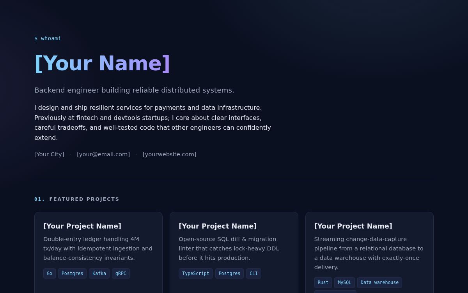Click the "Backend engineer building reliable distributed systems" tagline
Screen dimensions: 468x293
tap(134, 90)
